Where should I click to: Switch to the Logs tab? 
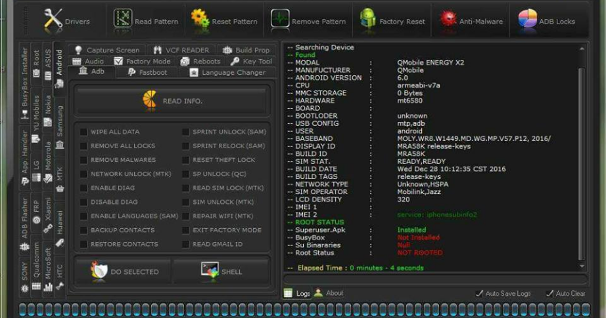pyautogui.click(x=297, y=293)
